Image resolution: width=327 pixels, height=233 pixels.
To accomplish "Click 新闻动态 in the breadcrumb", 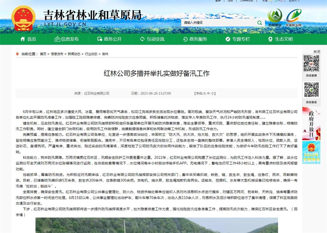I will 74,54.
